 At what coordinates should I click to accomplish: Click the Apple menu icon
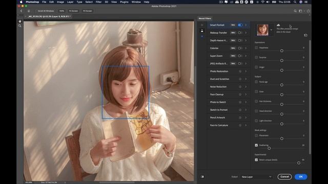[21, 2]
